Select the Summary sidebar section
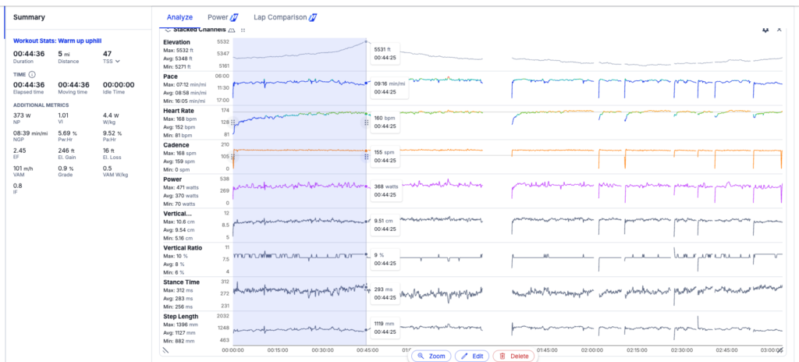 [x=29, y=17]
